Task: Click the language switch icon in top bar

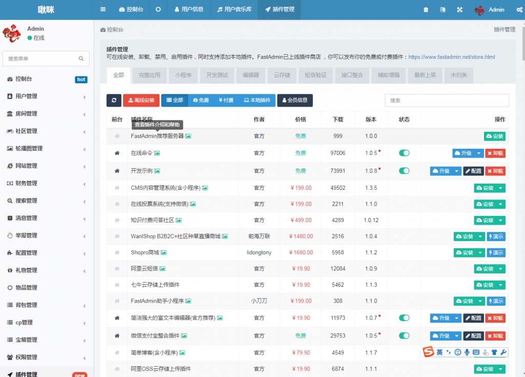Action: click(x=442, y=10)
